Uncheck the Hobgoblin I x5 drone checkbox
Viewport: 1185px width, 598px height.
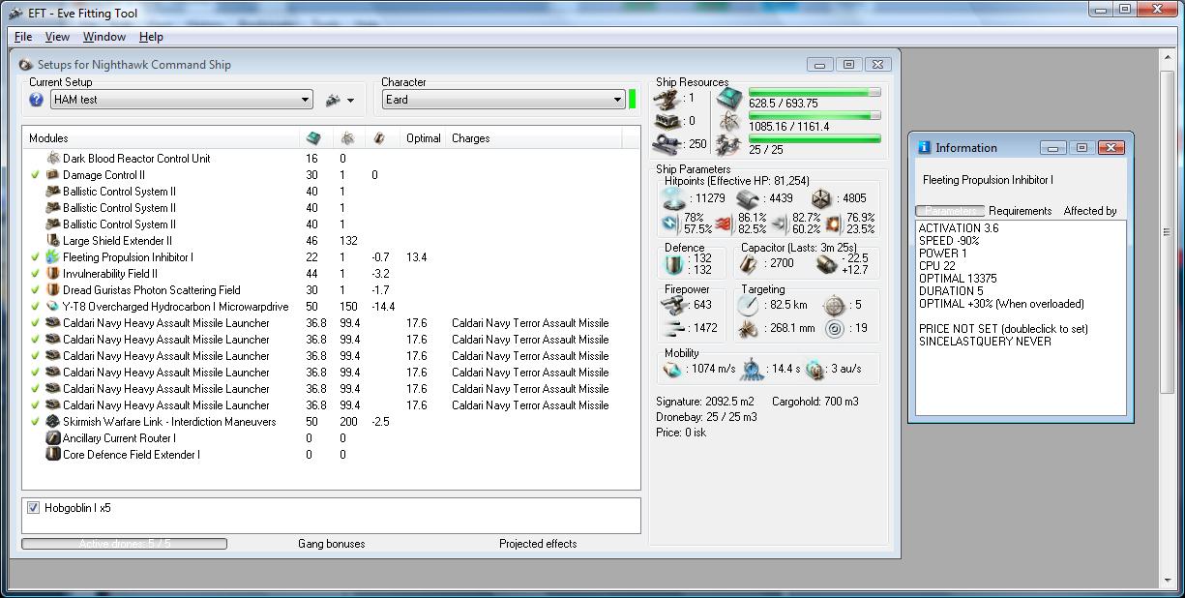[34, 508]
